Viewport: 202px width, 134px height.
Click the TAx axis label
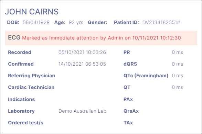tap(128, 123)
